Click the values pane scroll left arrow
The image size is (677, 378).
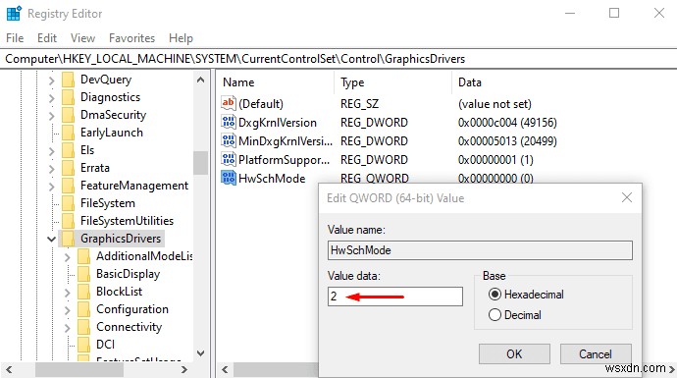click(x=225, y=369)
